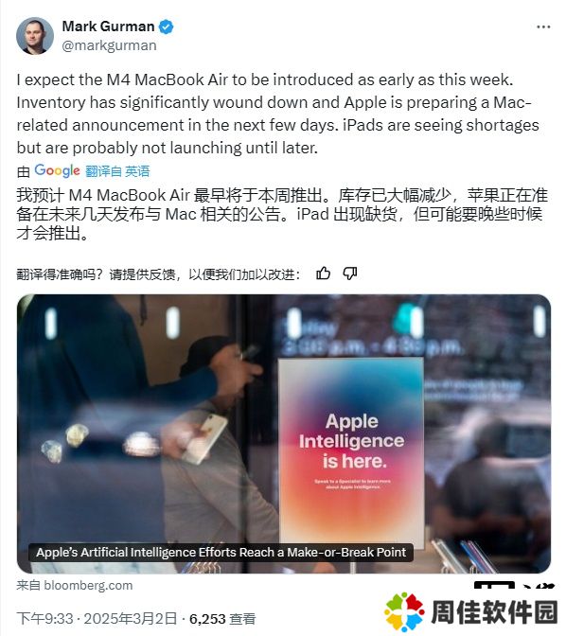This screenshot has height=636, width=566.
Task: Open Mark Gurman's profile avatar
Action: click(35, 36)
